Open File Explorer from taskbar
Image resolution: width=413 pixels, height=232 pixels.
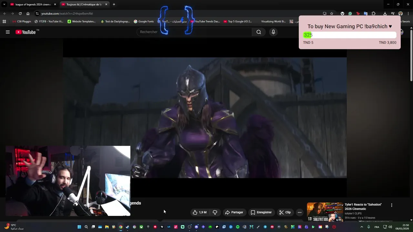point(107,227)
